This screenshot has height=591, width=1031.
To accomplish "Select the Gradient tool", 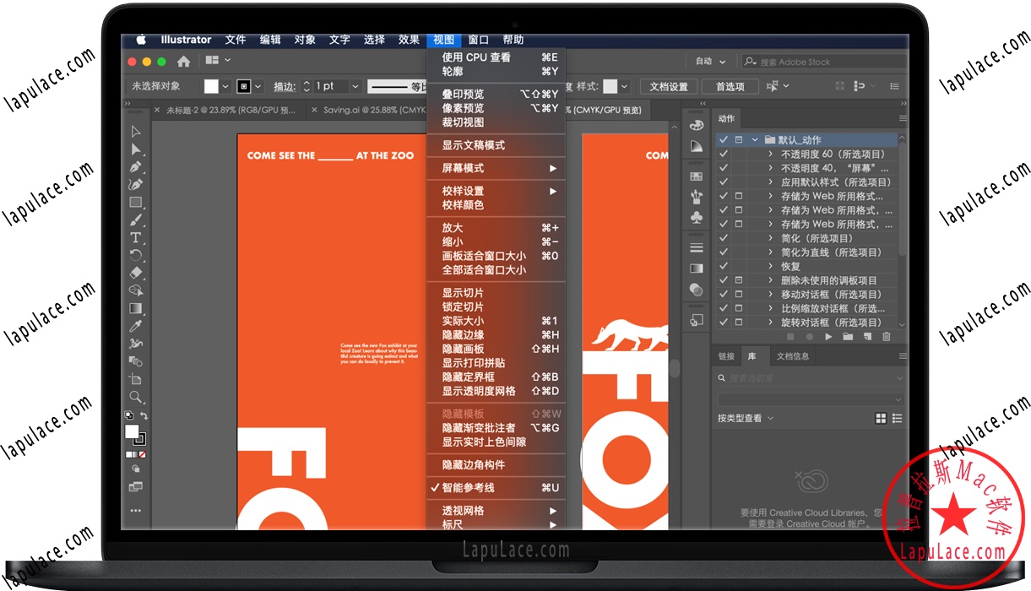I will (x=135, y=309).
